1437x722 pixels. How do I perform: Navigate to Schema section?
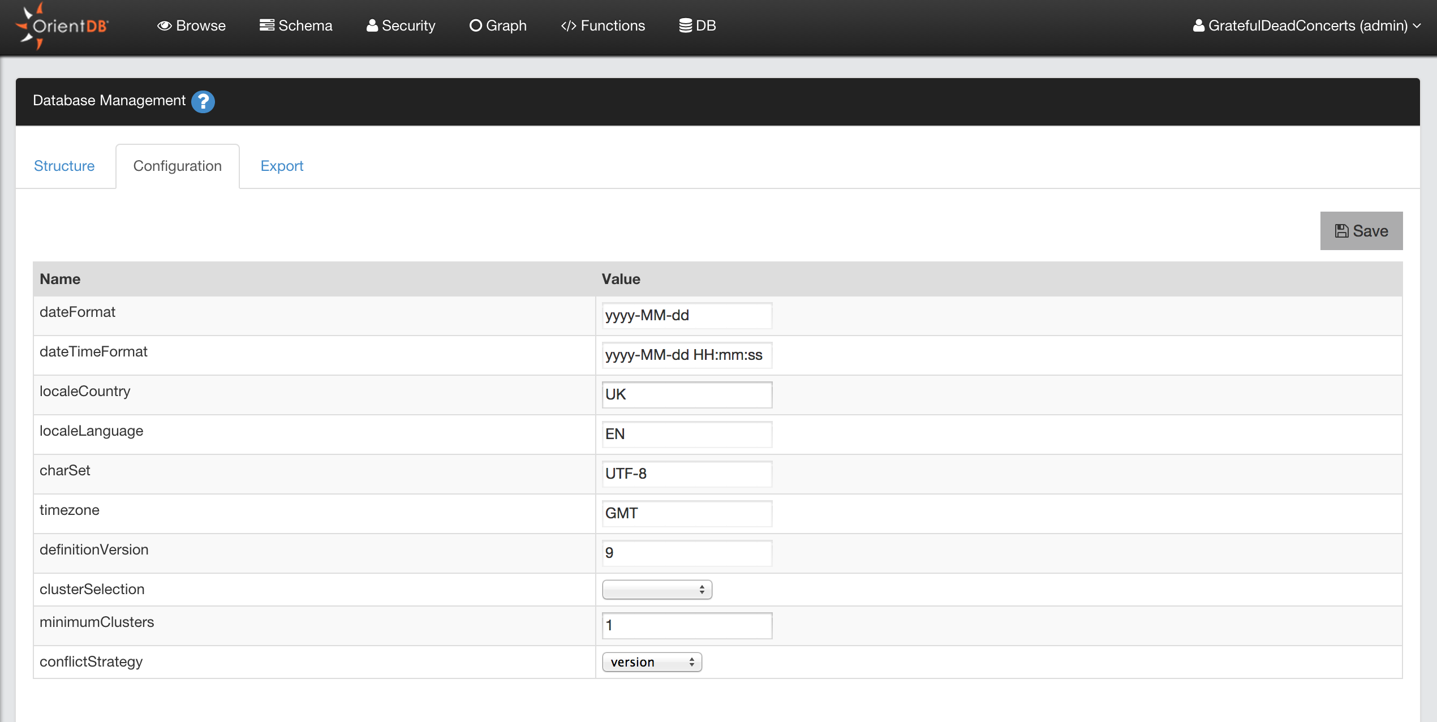tap(296, 25)
